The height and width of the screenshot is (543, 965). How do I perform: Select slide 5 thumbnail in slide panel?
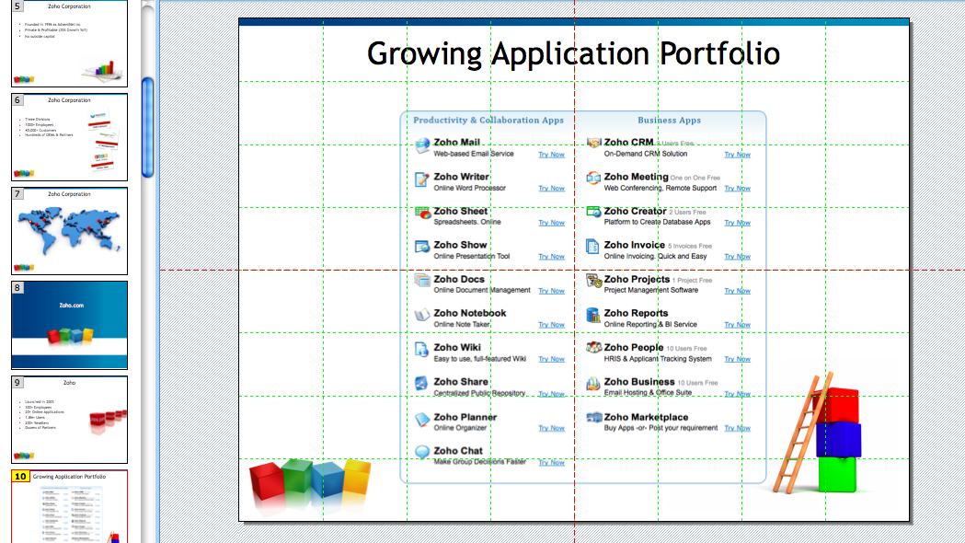point(69,43)
